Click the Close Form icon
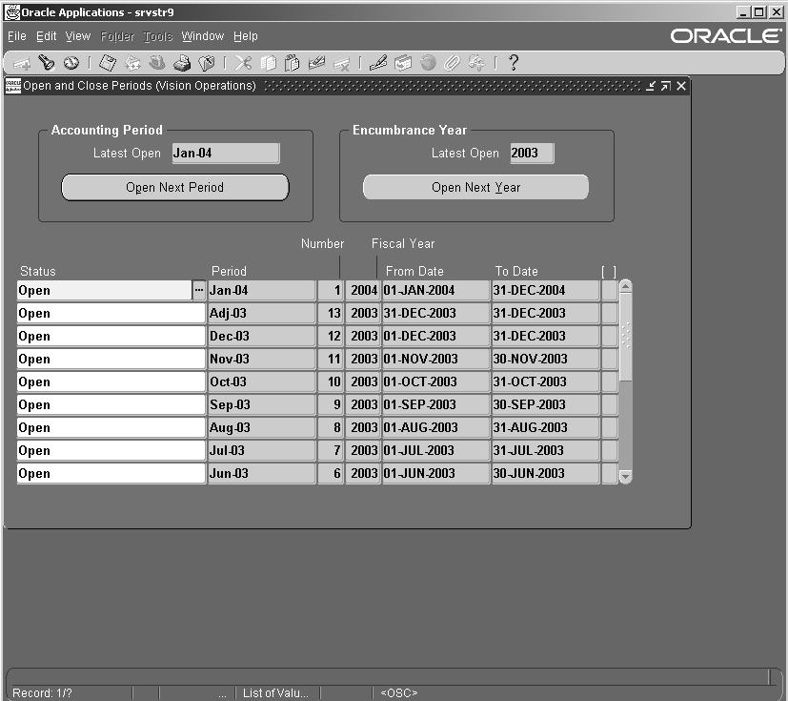This screenshot has width=788, height=701. 207,63
